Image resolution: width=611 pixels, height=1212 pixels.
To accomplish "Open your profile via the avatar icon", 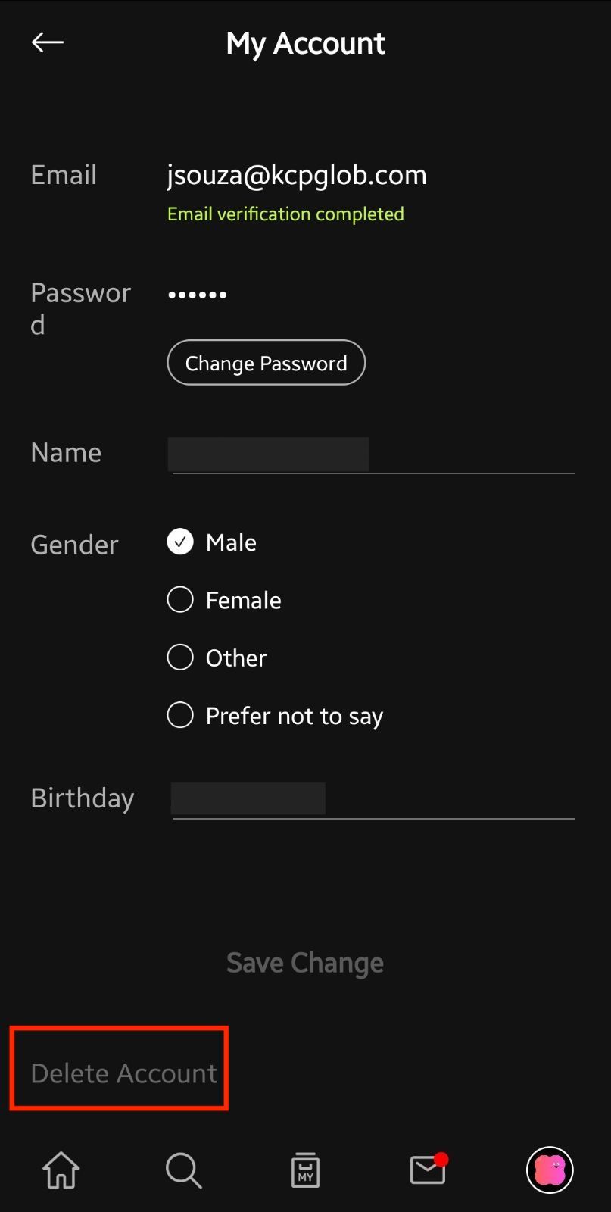I will tap(550, 1170).
